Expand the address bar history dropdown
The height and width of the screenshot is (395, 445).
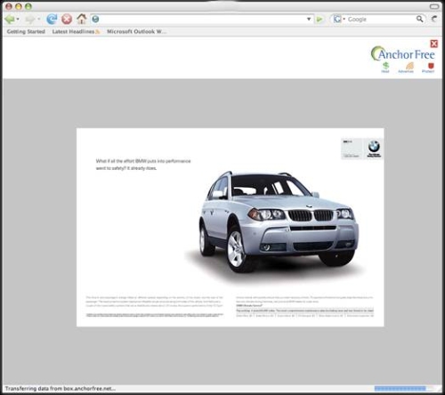coord(309,20)
